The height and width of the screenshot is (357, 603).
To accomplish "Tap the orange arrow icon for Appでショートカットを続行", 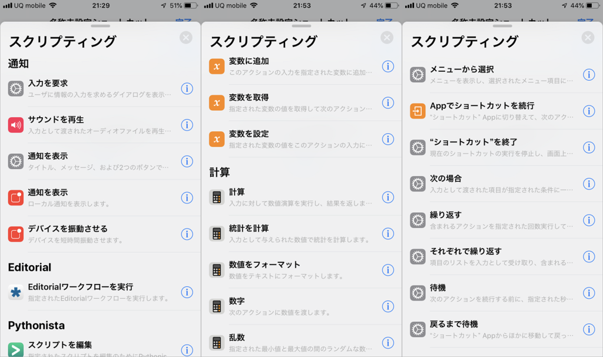I will [418, 111].
